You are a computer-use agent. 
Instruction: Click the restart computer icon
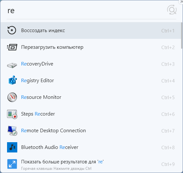pyautogui.click(x=12, y=47)
